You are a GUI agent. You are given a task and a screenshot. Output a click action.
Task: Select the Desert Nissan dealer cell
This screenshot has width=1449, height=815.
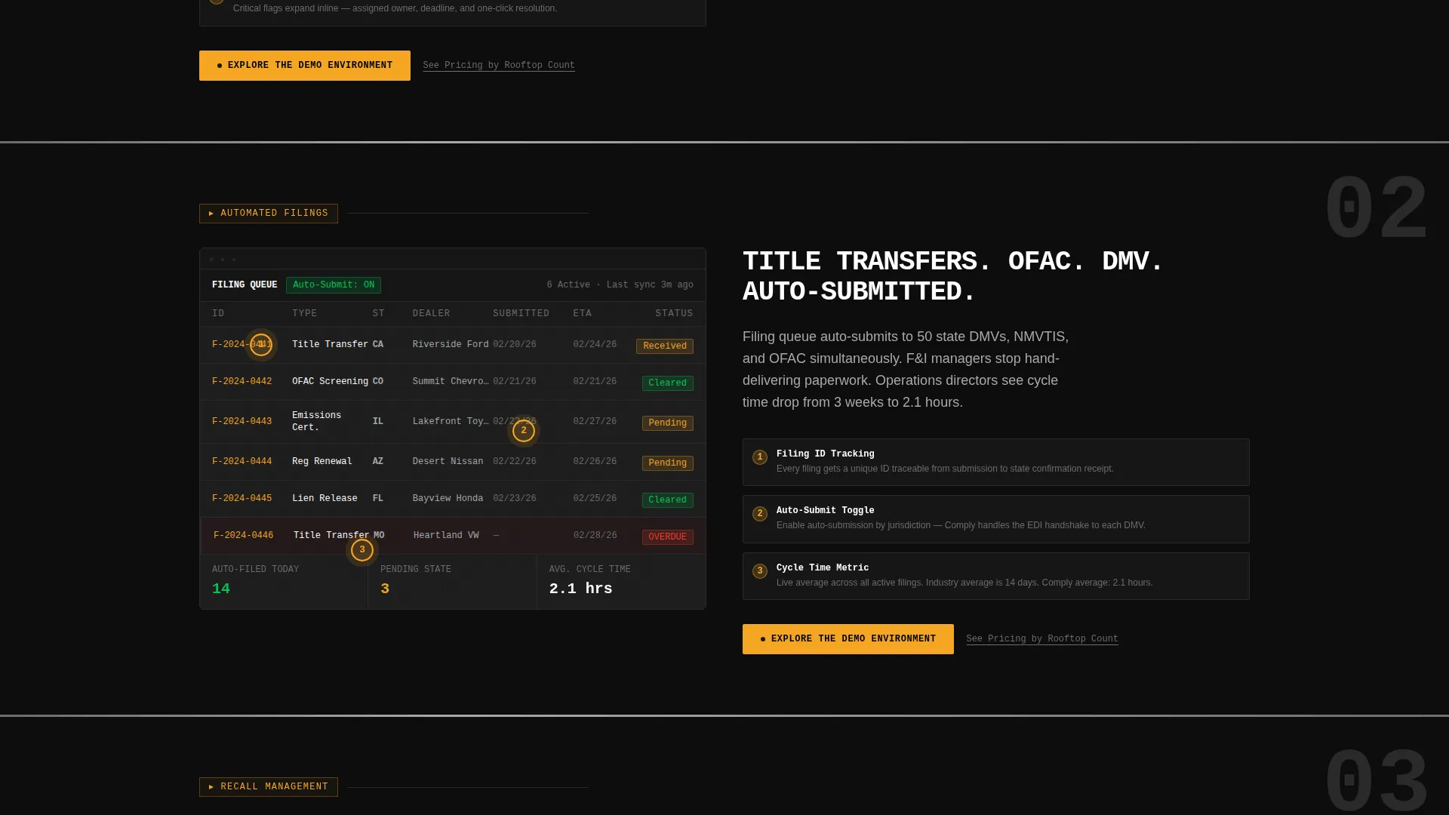pos(448,462)
